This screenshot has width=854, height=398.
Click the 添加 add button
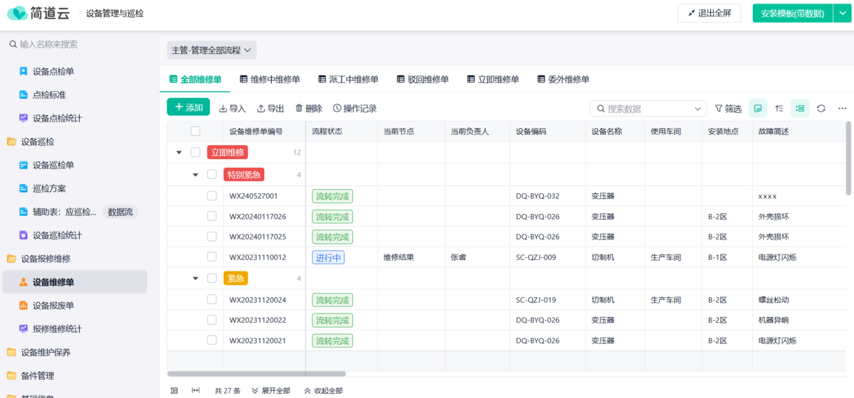click(x=189, y=107)
